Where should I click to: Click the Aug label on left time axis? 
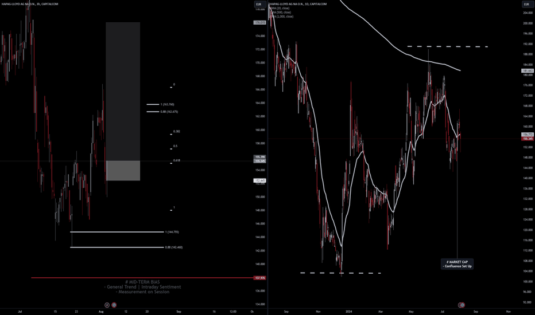[x=100, y=311]
